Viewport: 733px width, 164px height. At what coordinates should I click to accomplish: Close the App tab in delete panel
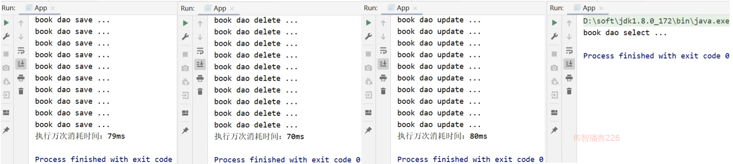click(232, 8)
